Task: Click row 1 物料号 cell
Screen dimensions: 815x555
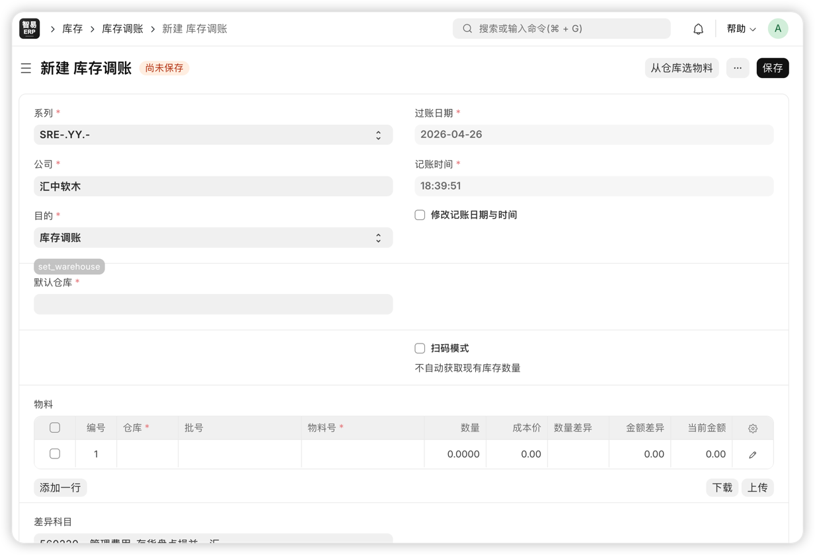Action: click(x=363, y=455)
